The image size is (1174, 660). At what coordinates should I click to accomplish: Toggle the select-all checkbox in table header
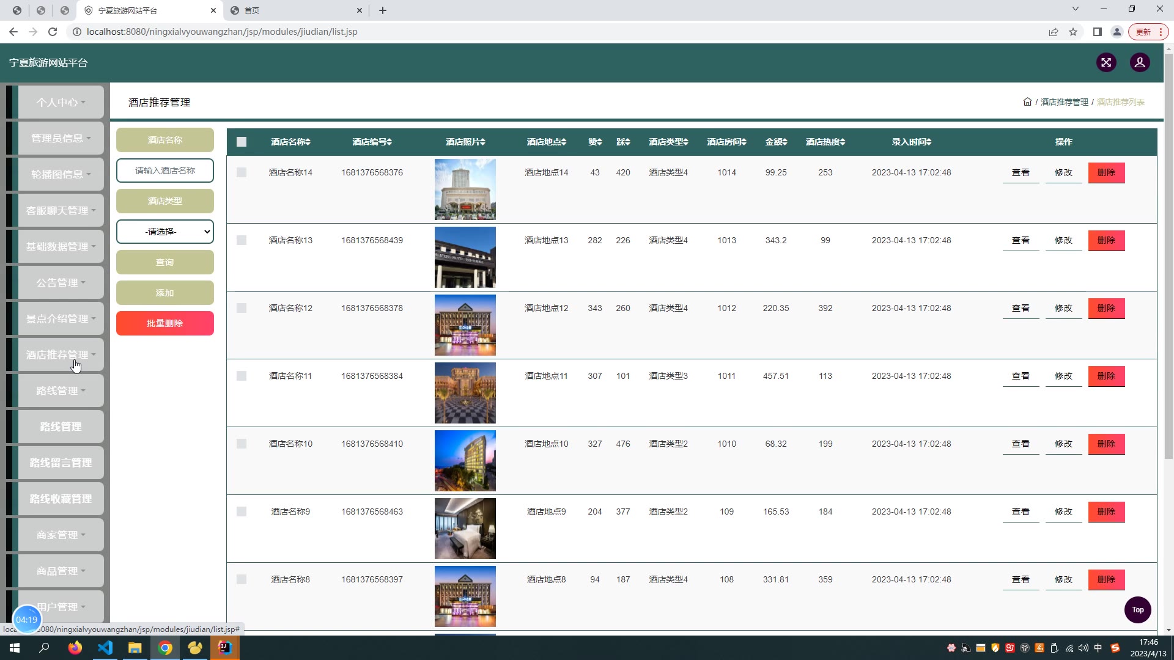point(242,142)
